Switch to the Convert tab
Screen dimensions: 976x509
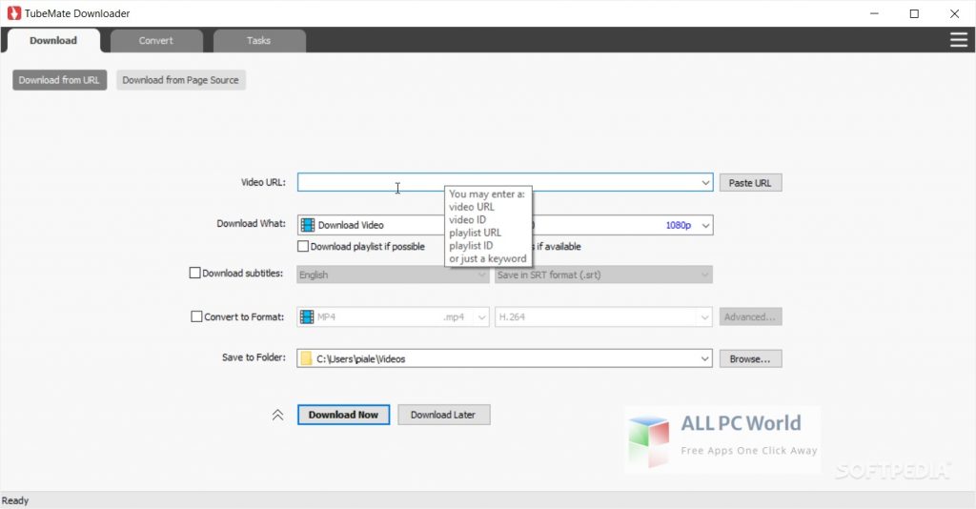click(x=156, y=40)
